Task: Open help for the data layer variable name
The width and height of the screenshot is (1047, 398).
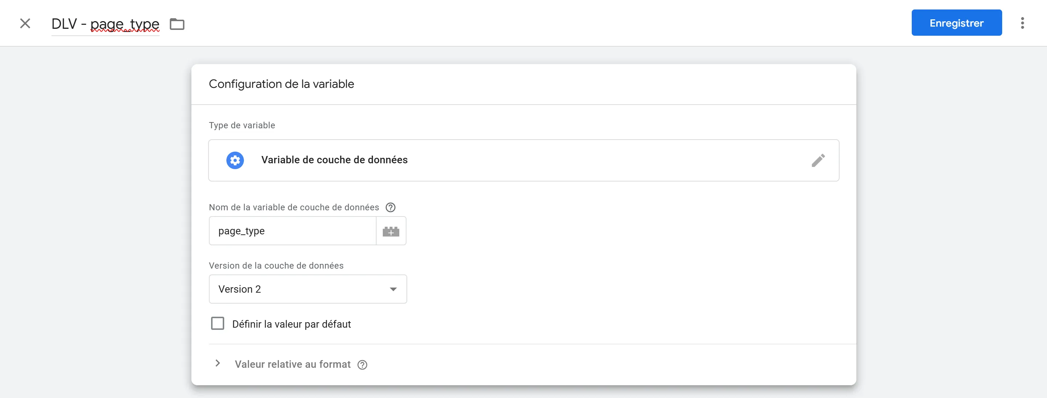Action: [x=390, y=207]
